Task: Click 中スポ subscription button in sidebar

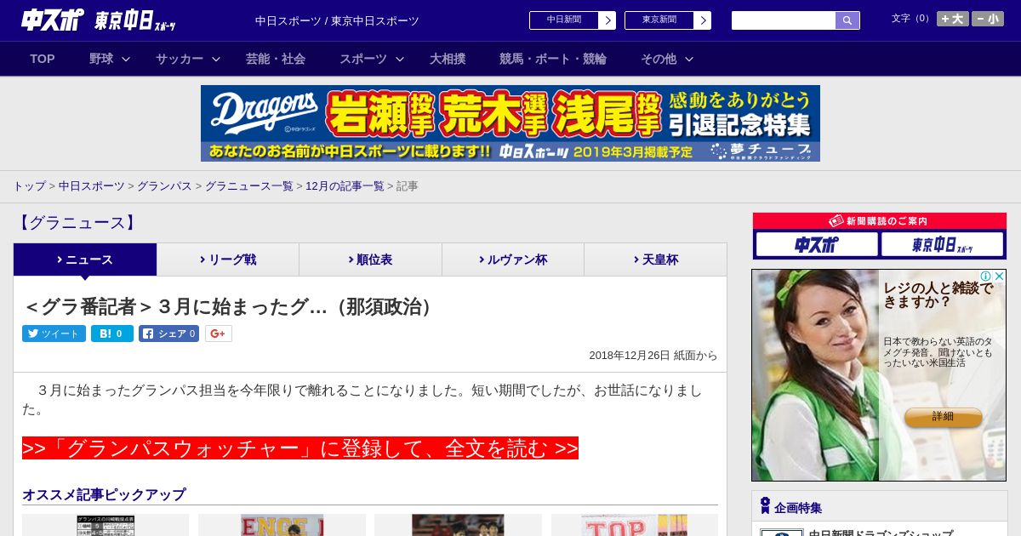Action: click(817, 245)
